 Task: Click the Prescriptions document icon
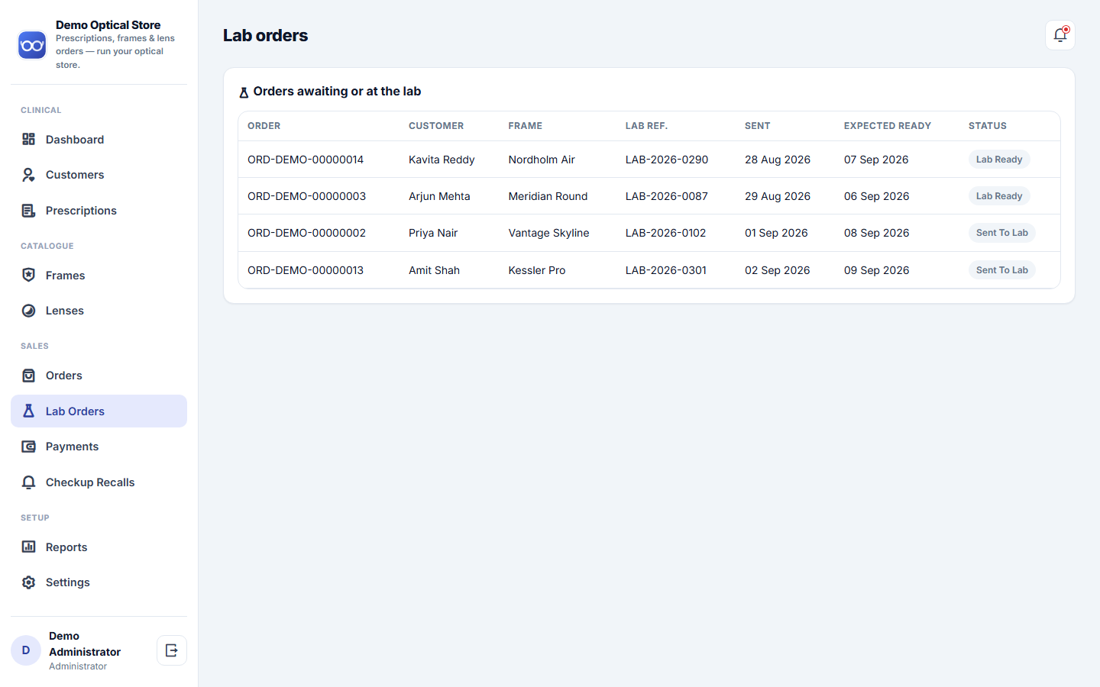click(x=28, y=211)
